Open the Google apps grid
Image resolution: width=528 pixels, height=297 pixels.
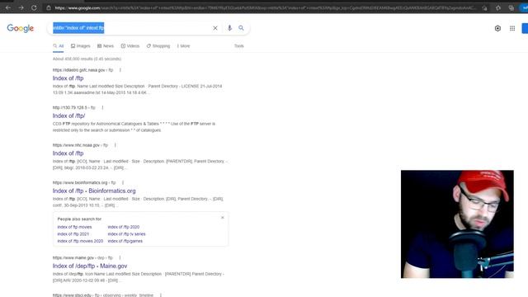[512, 28]
